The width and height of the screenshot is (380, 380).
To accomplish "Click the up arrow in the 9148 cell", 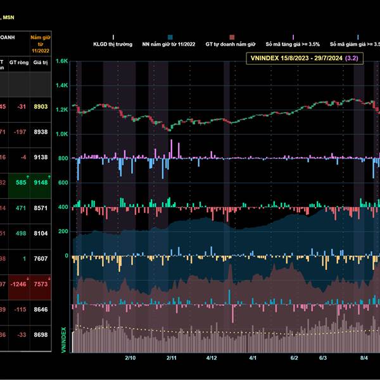I will coord(48,175).
